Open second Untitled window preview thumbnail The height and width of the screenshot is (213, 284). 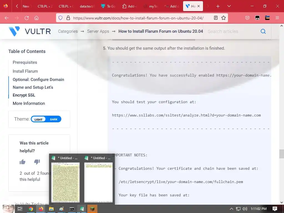(98, 182)
